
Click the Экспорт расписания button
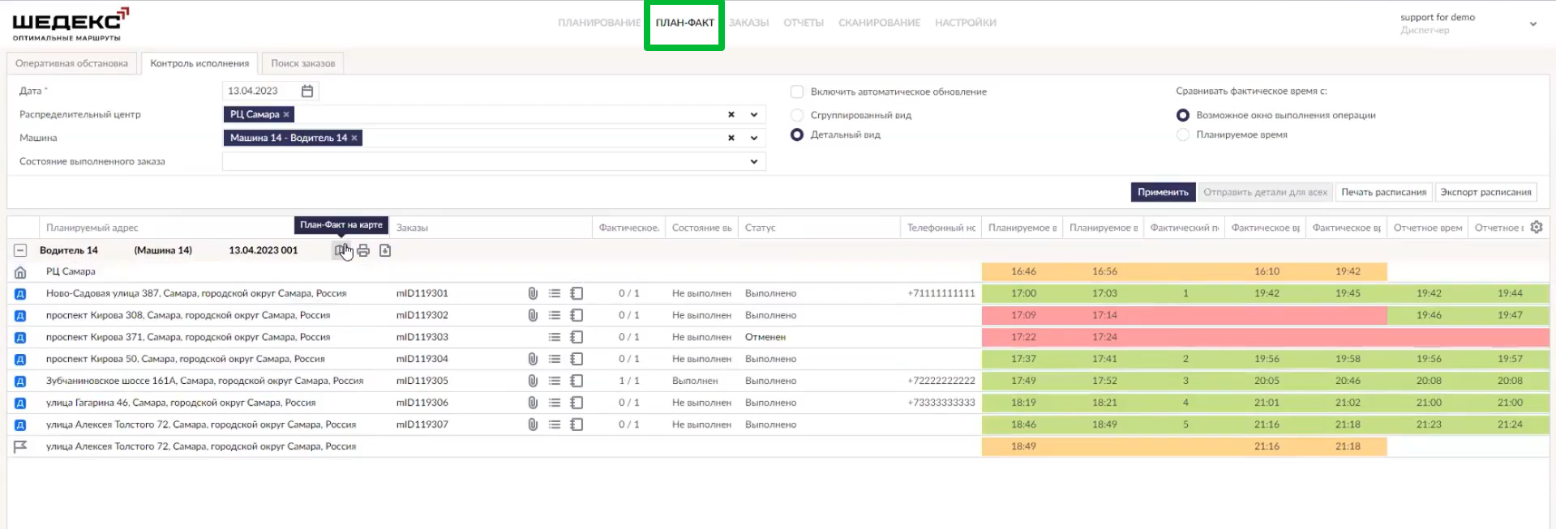click(x=1485, y=192)
